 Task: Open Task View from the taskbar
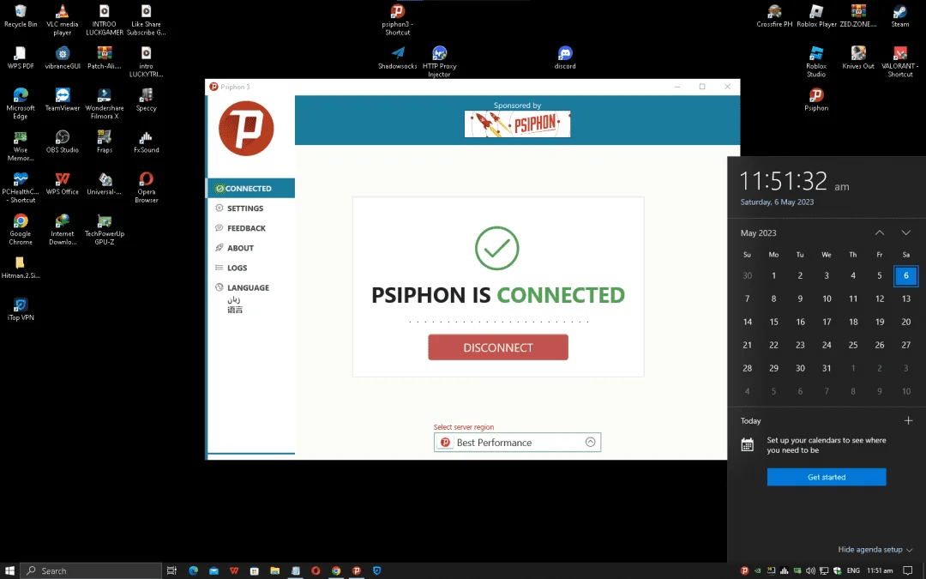pos(171,570)
